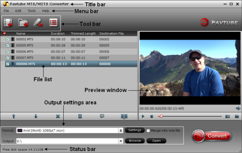Toggle the select-all checkbox in list header
Image resolution: width=242 pixels, height=153 pixels.
tap(4, 33)
